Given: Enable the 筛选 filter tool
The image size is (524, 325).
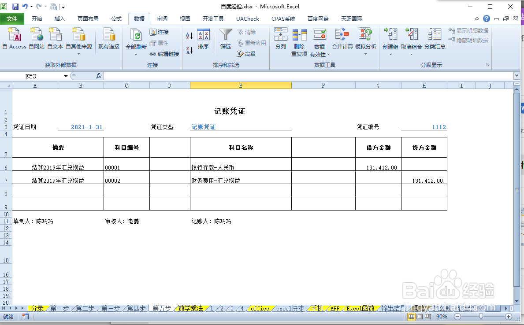Looking at the screenshot, I should tap(225, 40).
